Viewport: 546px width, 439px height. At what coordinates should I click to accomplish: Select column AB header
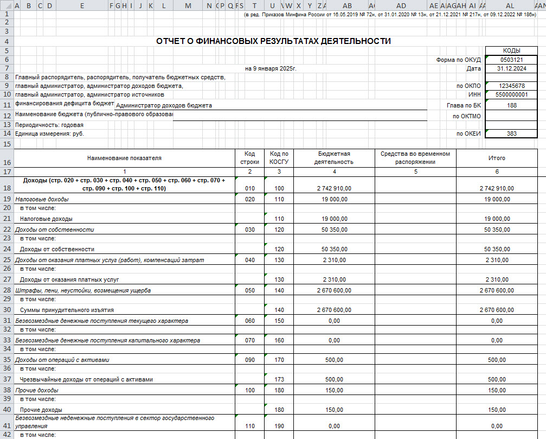347,5
